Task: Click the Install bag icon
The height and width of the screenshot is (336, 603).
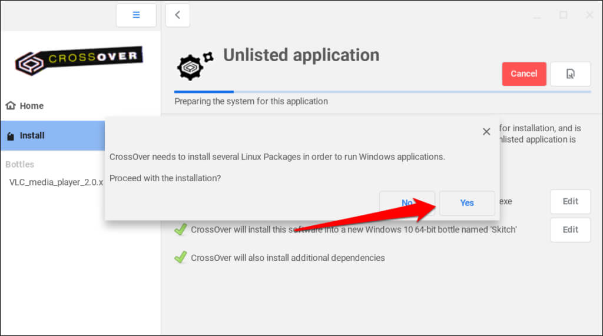Action: (x=11, y=136)
